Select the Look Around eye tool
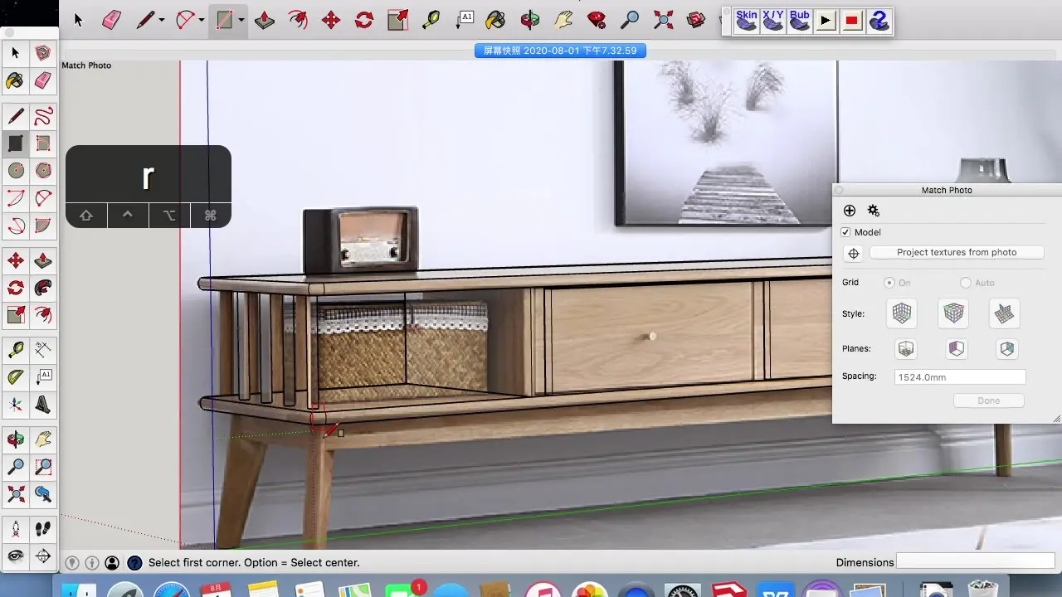 point(16,556)
